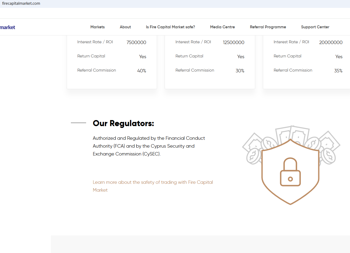Click the banknotes illustration above the shield
Image resolution: width=350 pixels, height=253 pixels.
292,134
